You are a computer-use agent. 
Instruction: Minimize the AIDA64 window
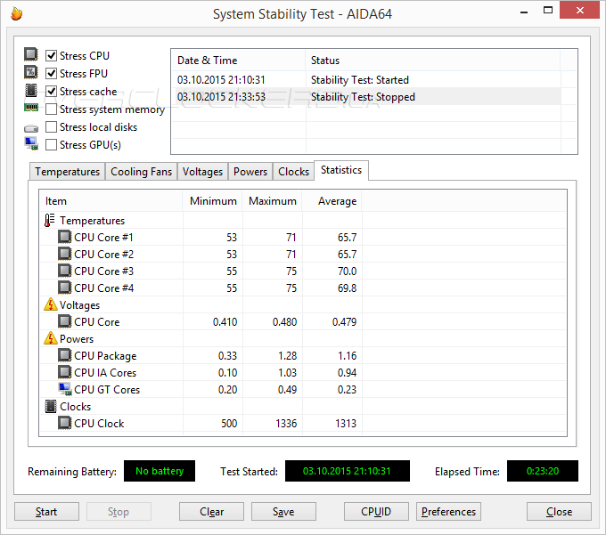(x=524, y=11)
